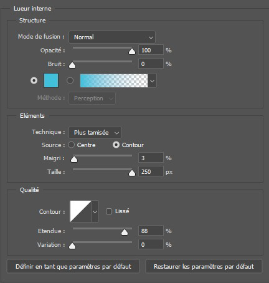This screenshot has height=283, width=269.
Task: Open the gradient editor preview bar
Action: [x=114, y=80]
